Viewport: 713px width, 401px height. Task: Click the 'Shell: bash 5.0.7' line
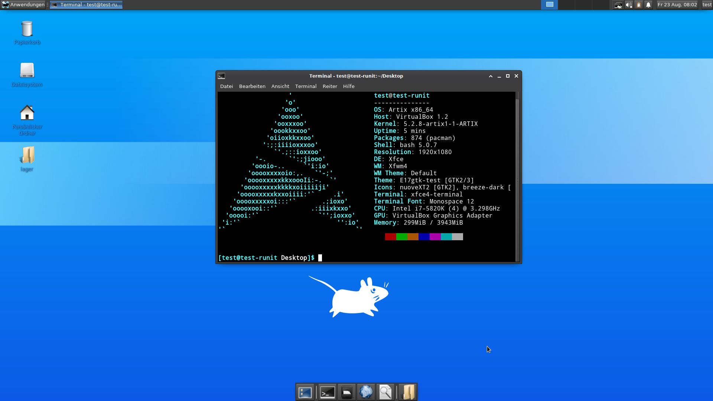pos(405,145)
